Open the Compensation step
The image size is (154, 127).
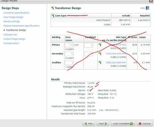[x=11, y=43]
